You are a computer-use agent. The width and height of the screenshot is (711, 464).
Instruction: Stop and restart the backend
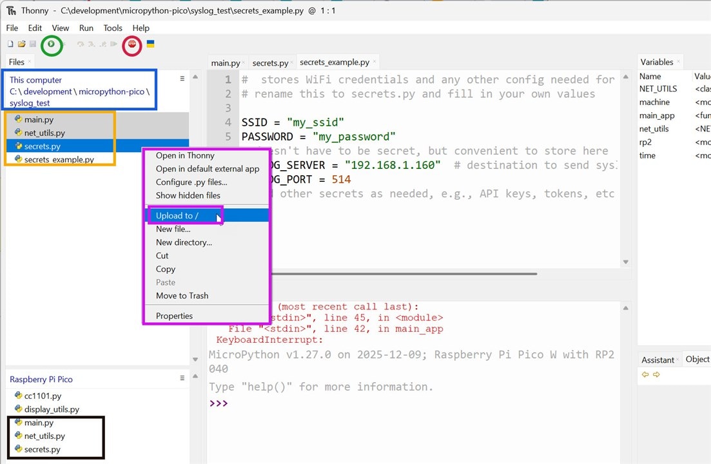pyautogui.click(x=131, y=45)
